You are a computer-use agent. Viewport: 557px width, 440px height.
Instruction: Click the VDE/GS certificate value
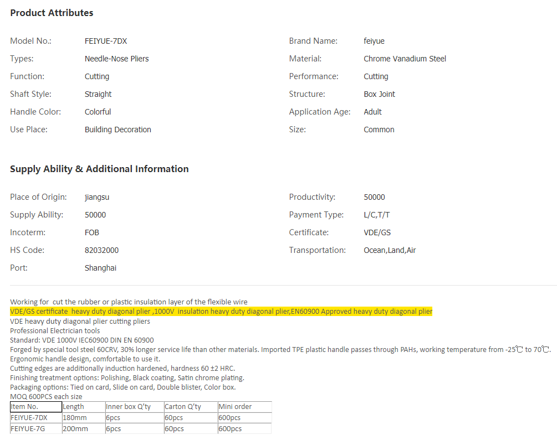377,232
